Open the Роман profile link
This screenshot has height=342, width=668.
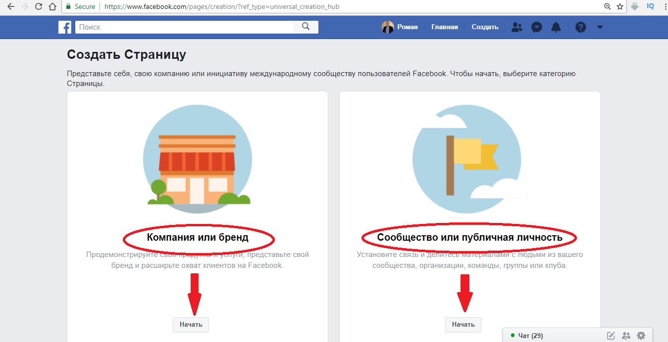pos(400,27)
